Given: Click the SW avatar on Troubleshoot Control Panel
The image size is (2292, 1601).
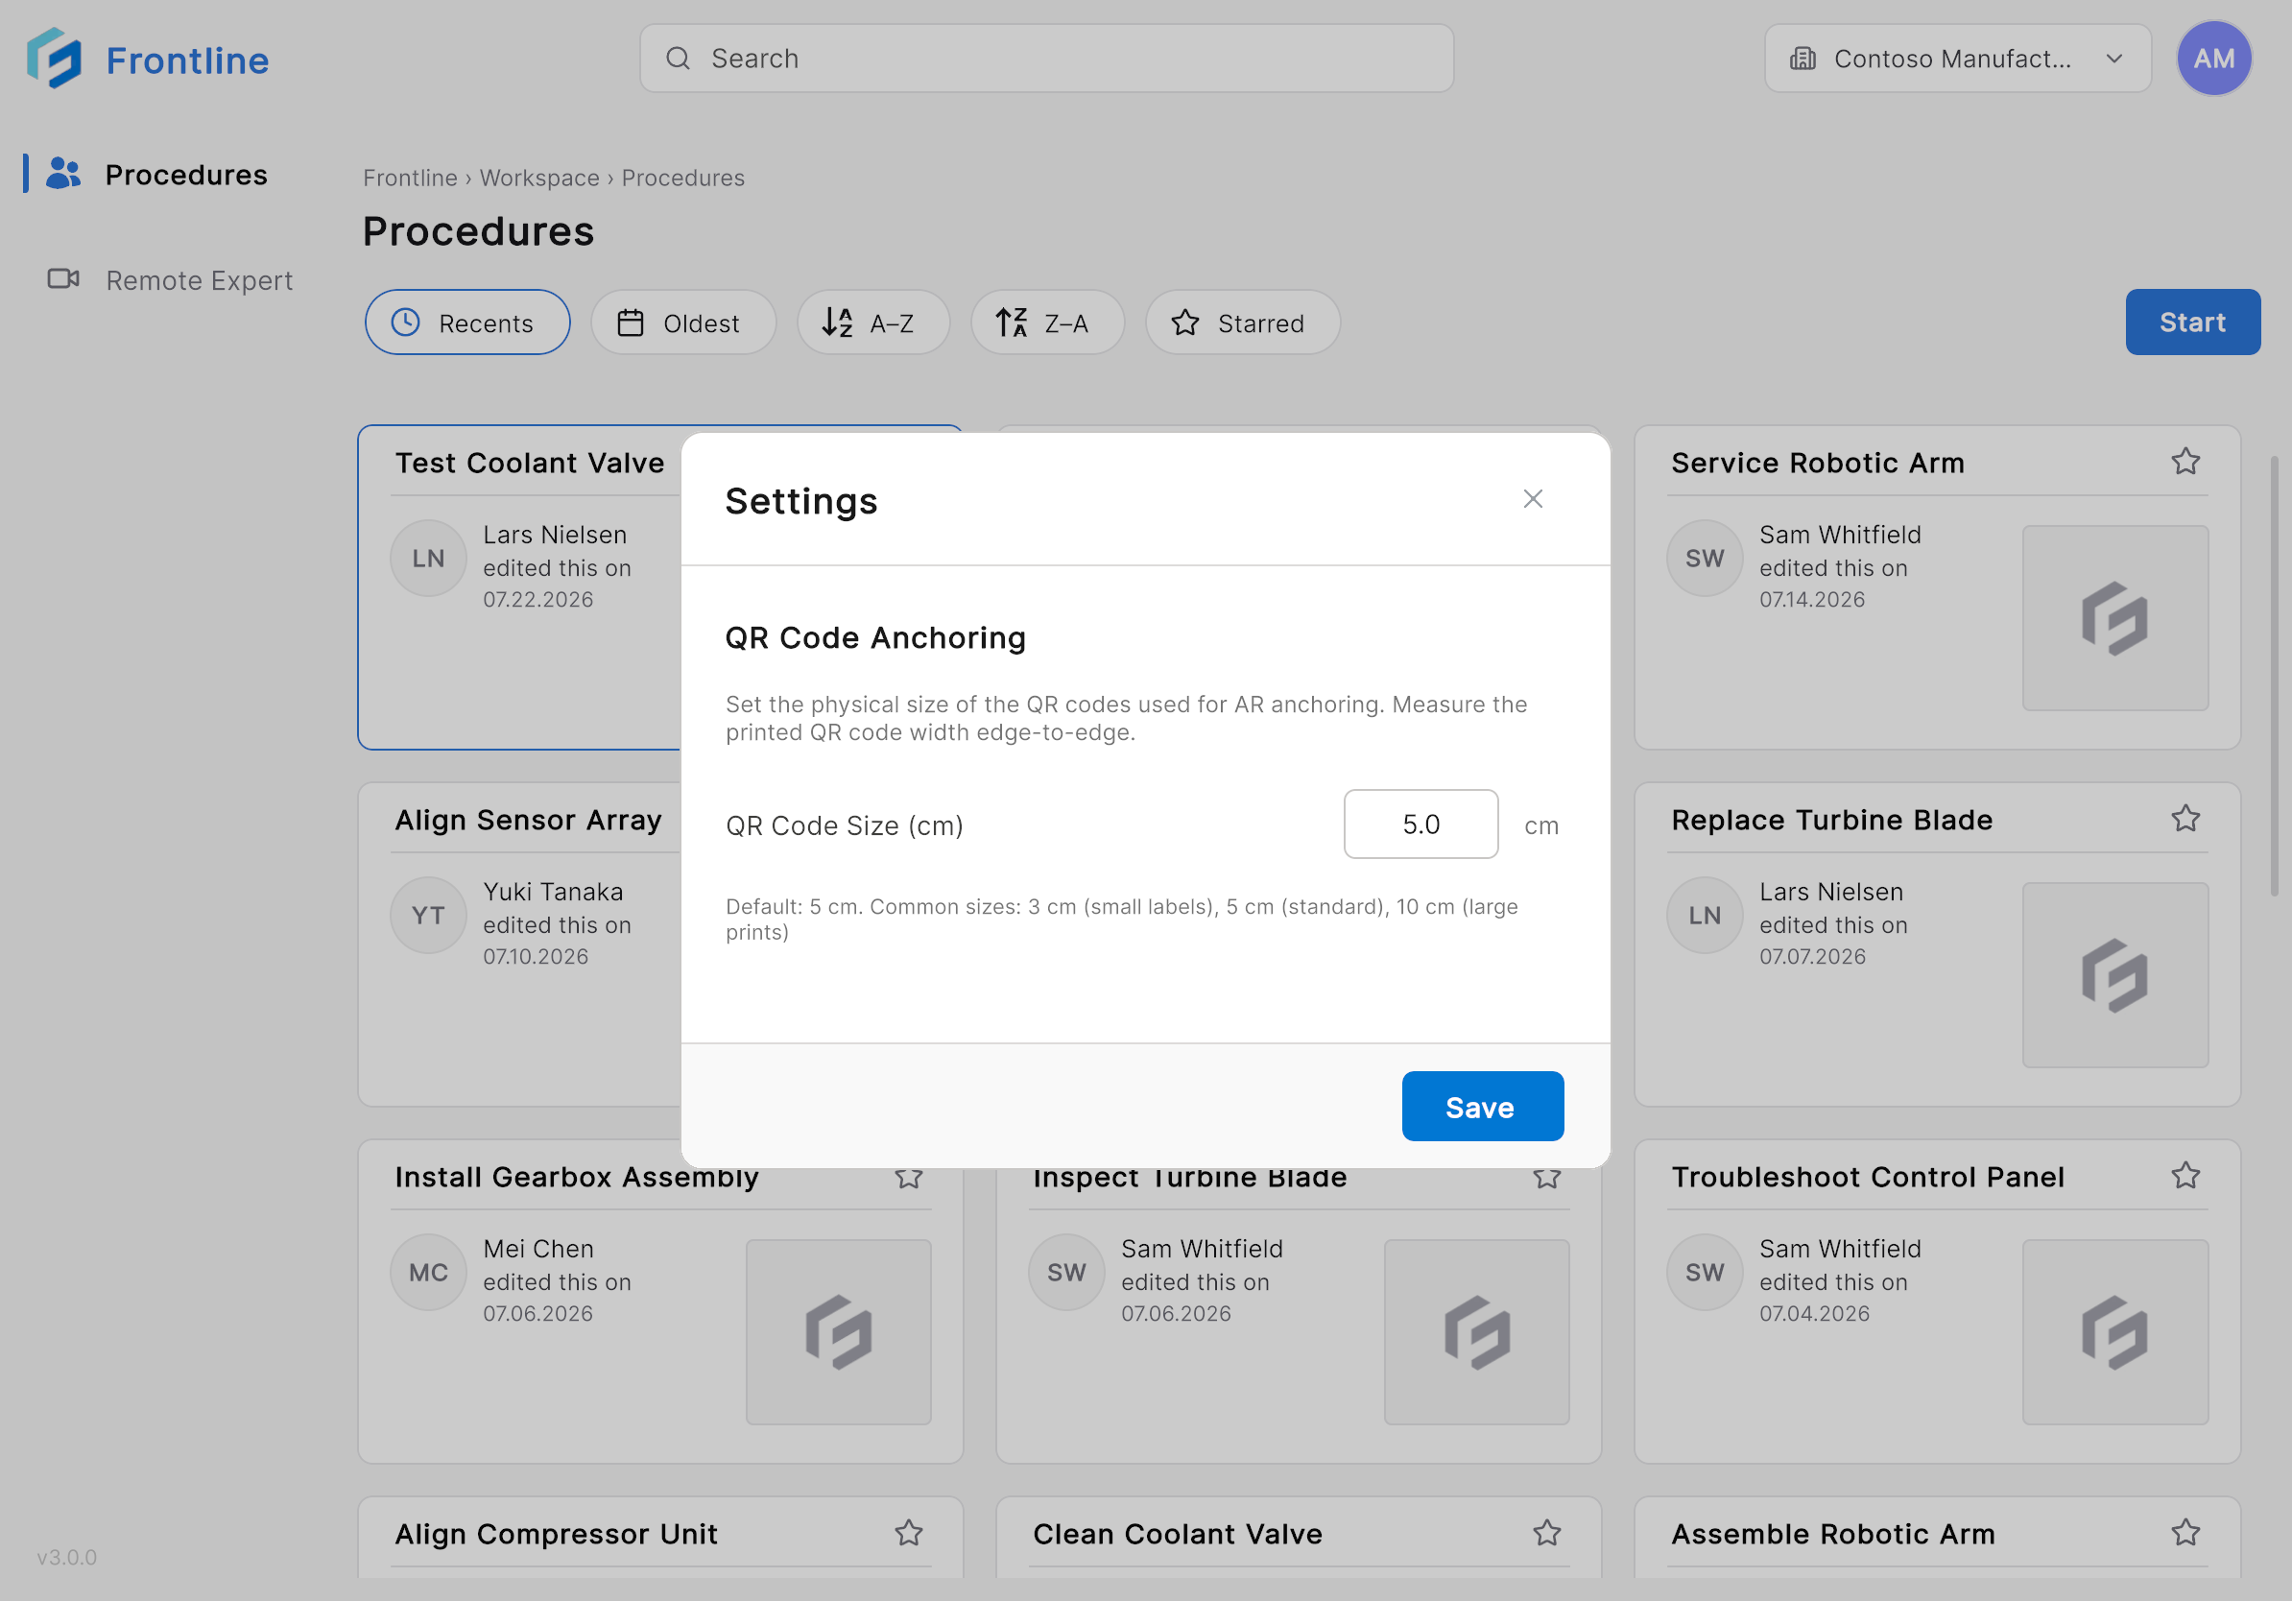Looking at the screenshot, I should point(1704,1273).
